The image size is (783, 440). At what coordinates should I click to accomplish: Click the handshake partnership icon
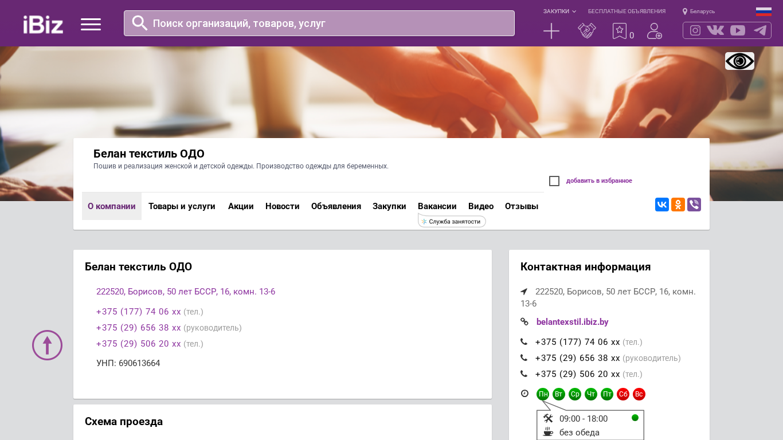586,31
